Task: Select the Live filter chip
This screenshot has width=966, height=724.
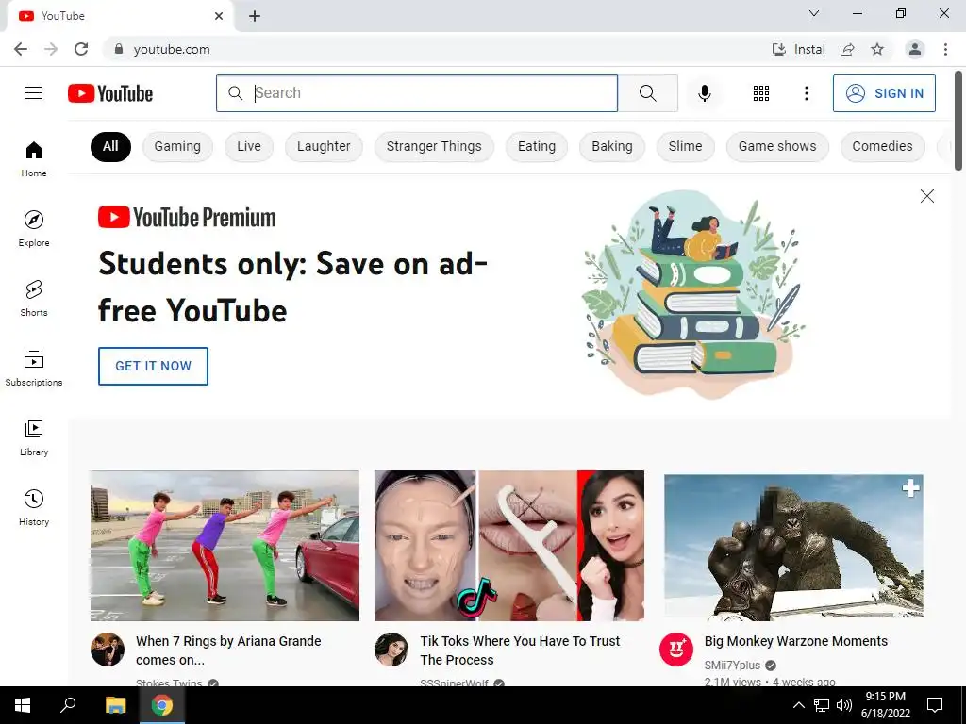Action: click(x=249, y=146)
